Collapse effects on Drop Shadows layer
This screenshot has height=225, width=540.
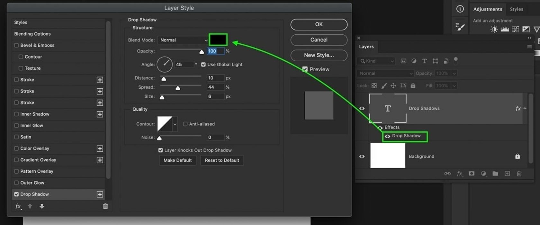point(525,108)
